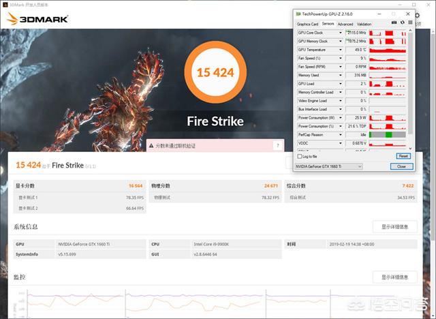The image size is (436, 319).
Task: Click the SystemInfo version v5.15.699
Action: [x=67, y=254]
